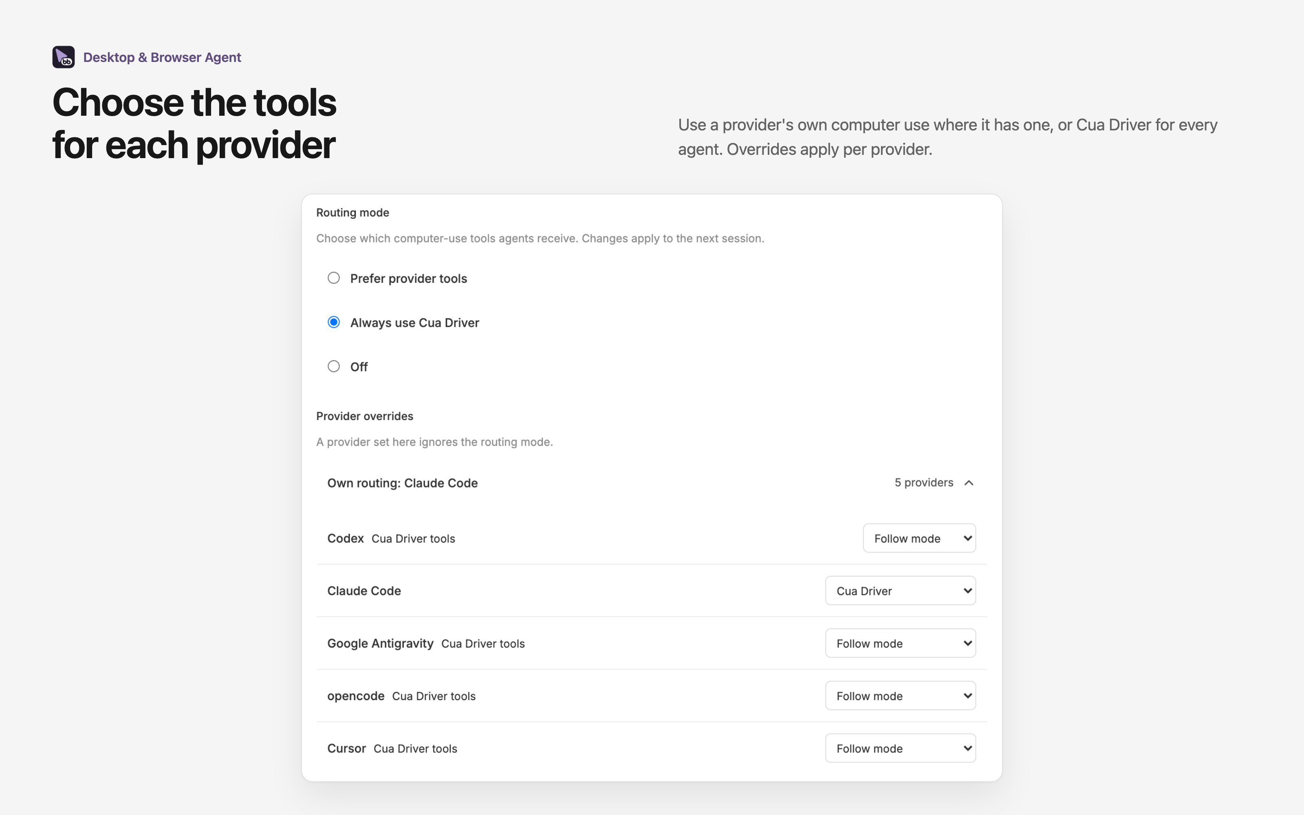Click the Choose the tools heading
The width and height of the screenshot is (1304, 815).
coord(194,123)
